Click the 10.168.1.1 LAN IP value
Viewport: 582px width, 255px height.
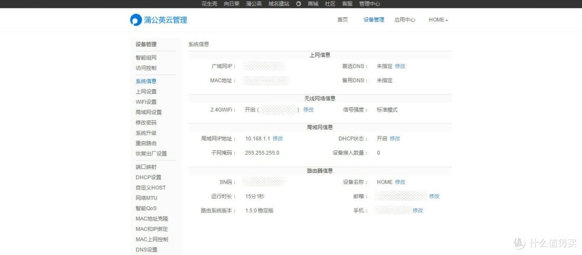(x=258, y=139)
